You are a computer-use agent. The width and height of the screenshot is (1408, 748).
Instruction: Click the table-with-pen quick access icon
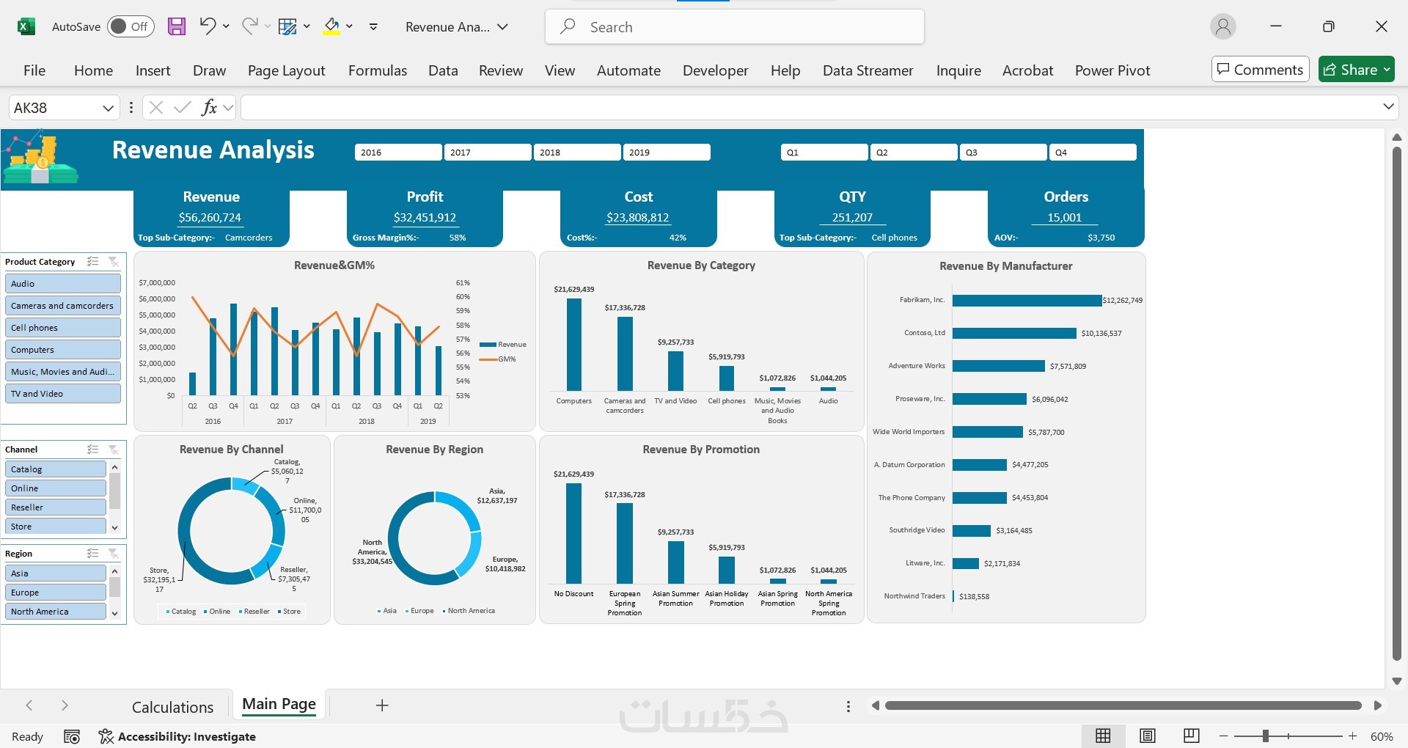tap(288, 27)
